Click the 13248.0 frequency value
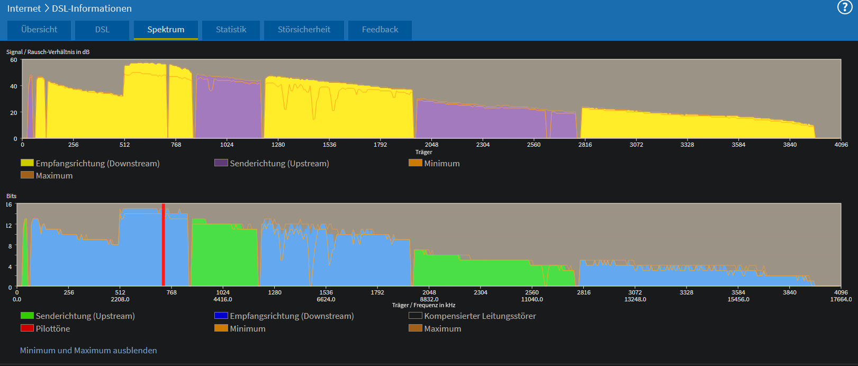 (635, 299)
